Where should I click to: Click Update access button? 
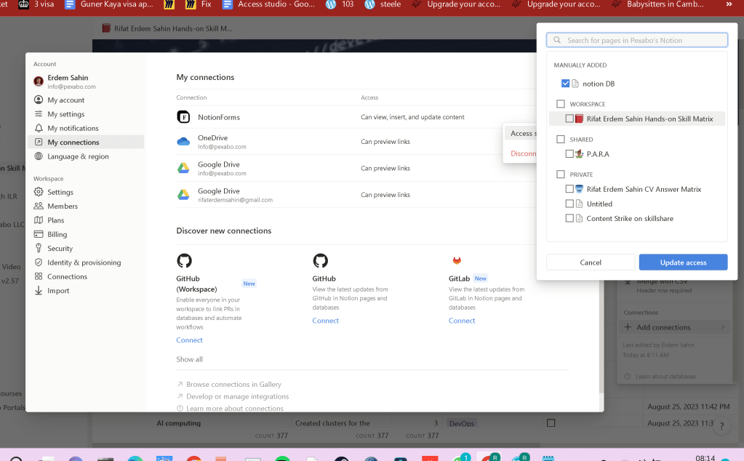pos(683,262)
